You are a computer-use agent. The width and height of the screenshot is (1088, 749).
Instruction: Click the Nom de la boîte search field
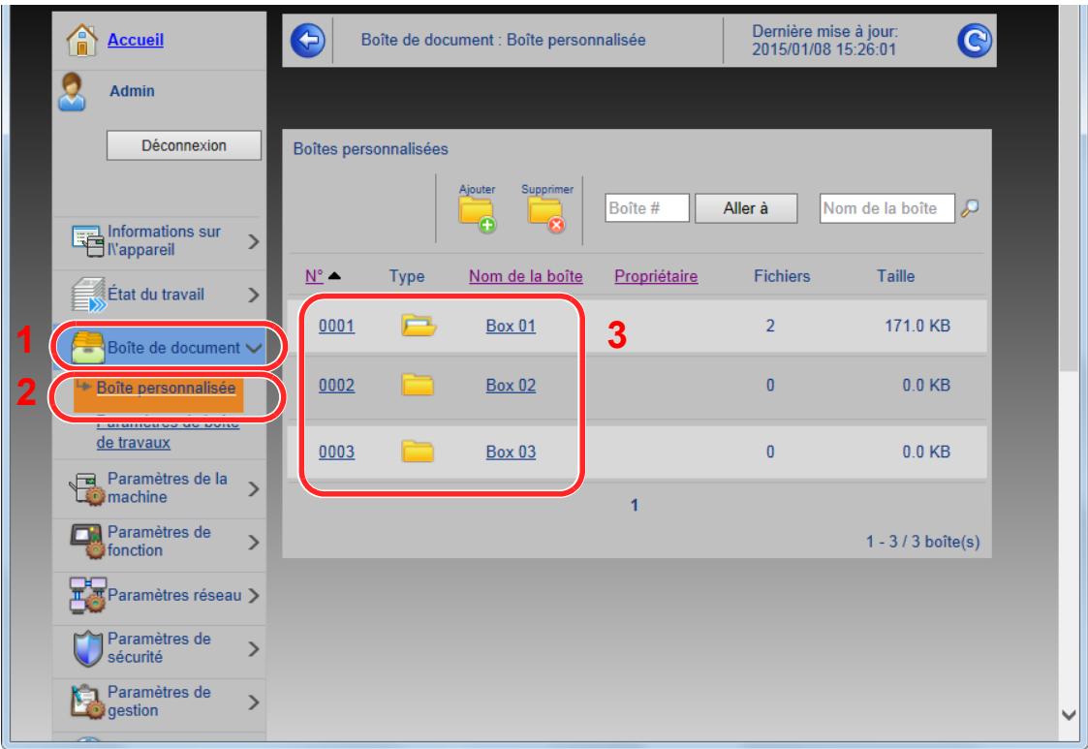coord(886,207)
